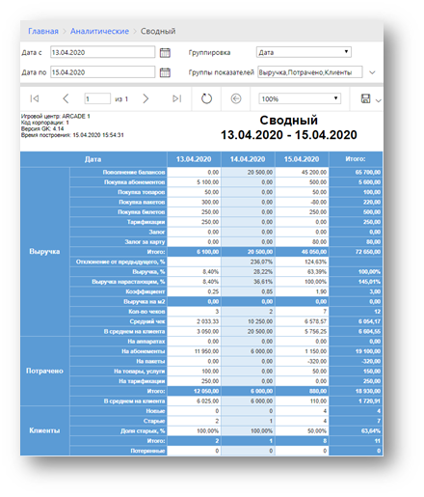Open the 100% zoom dropdown
The image size is (424, 497).
pyautogui.click(x=300, y=98)
